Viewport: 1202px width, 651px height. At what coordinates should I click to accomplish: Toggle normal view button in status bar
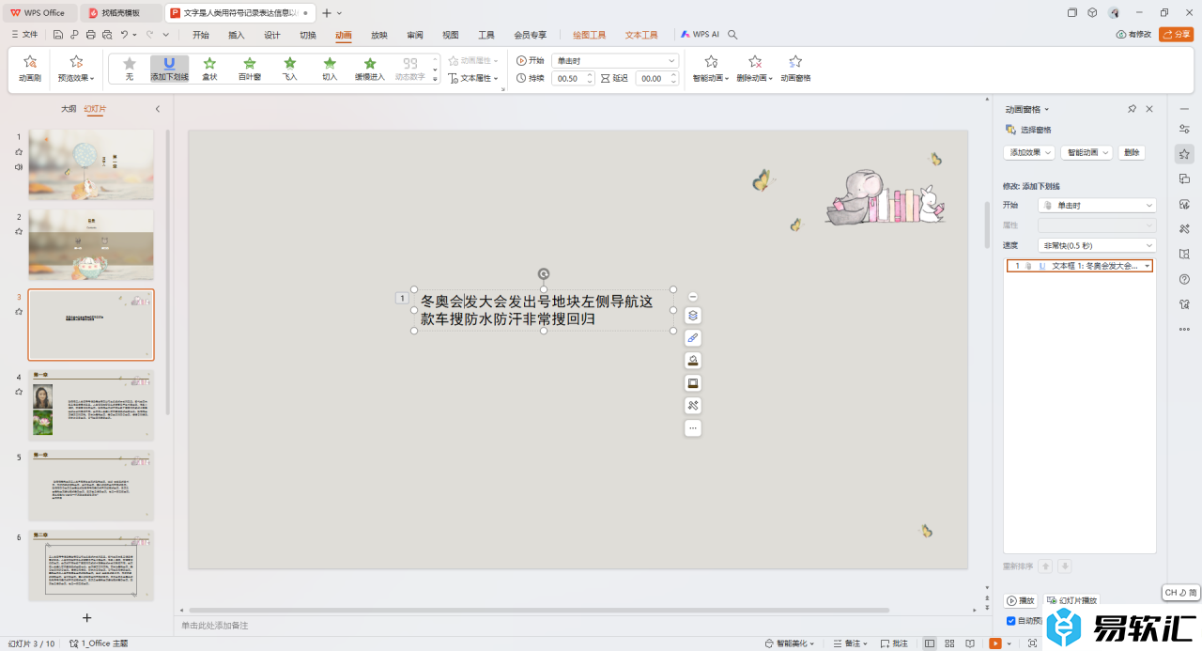930,643
